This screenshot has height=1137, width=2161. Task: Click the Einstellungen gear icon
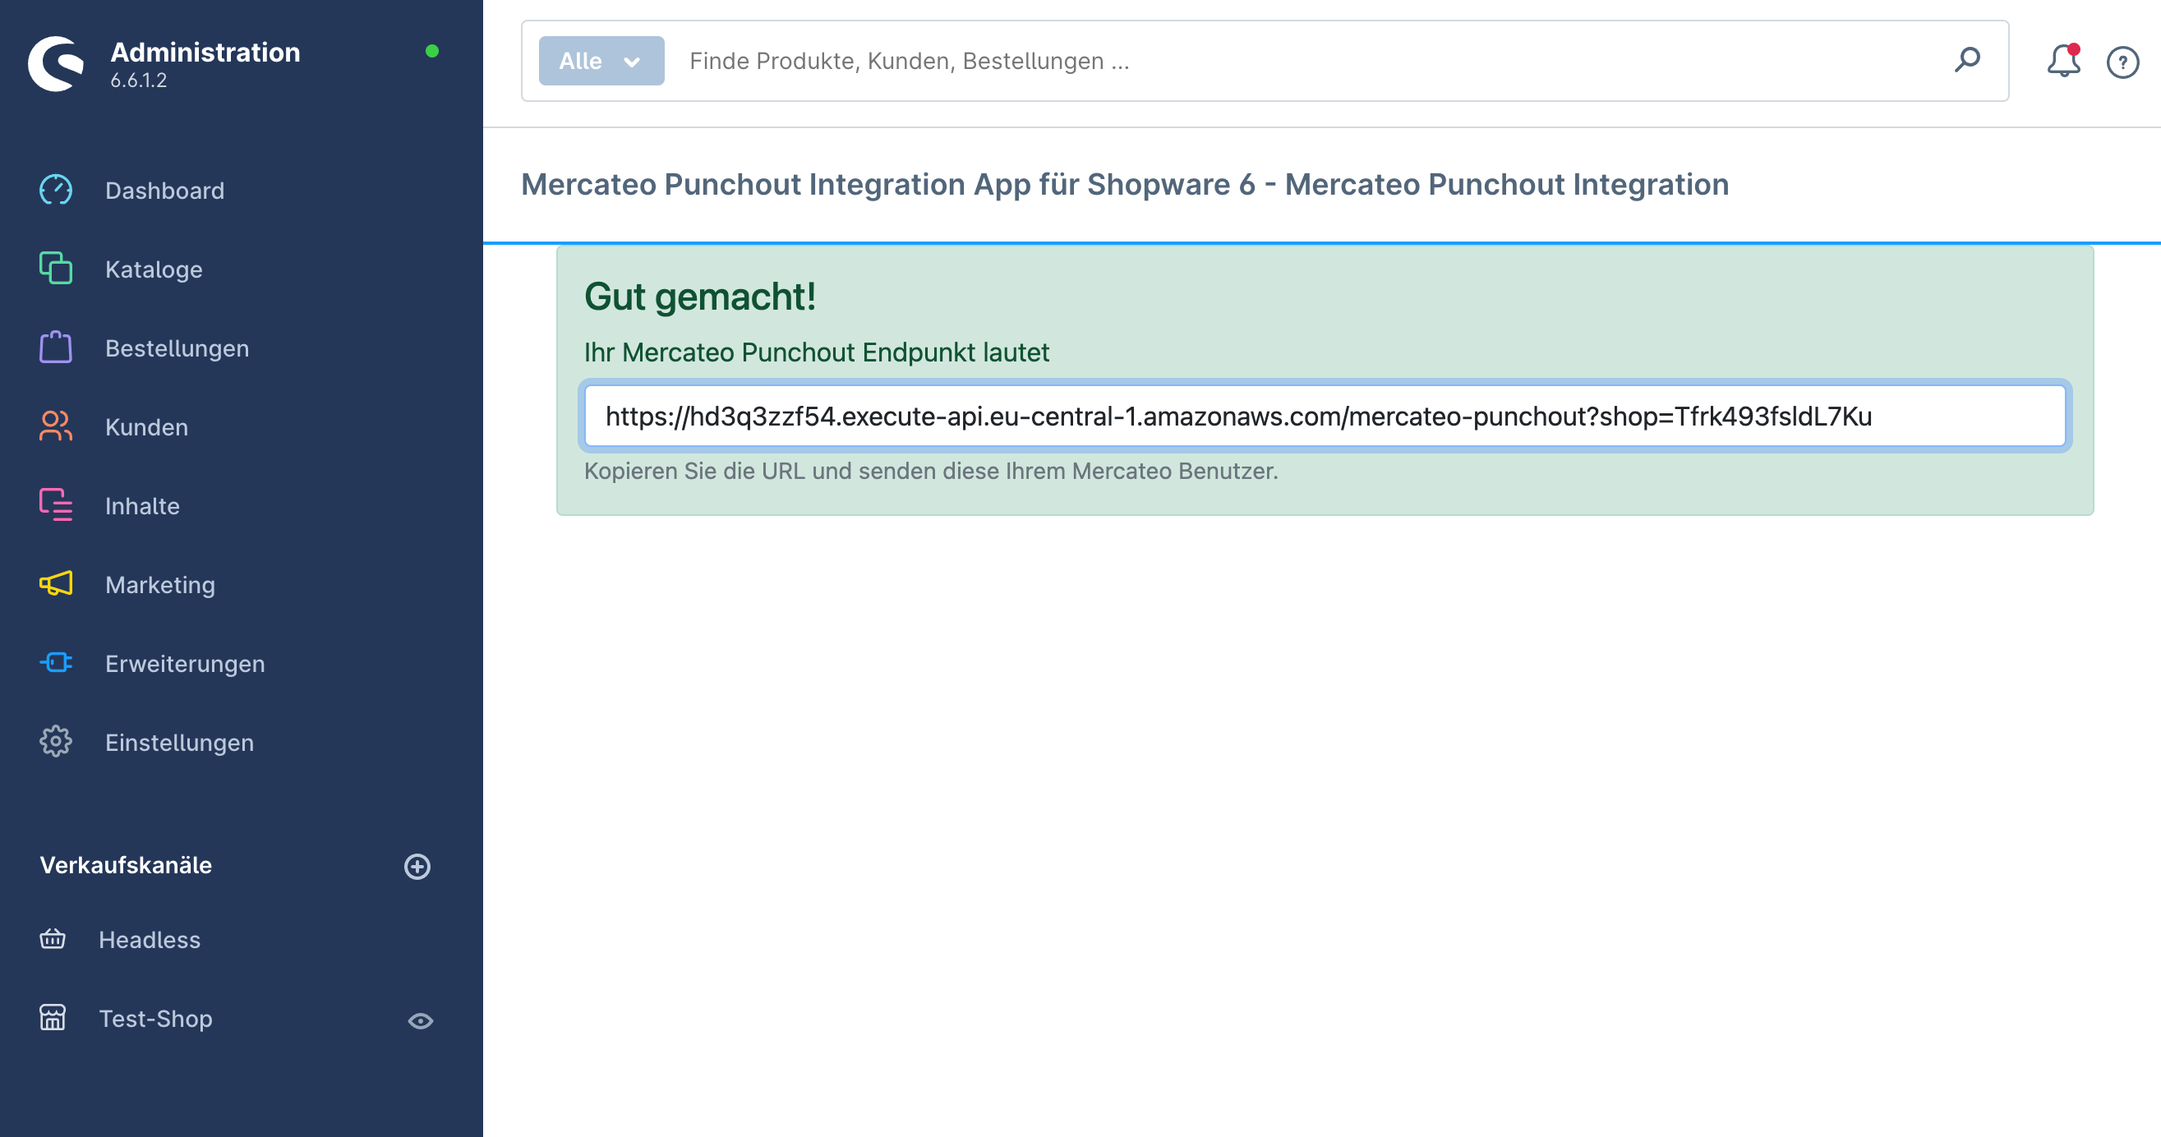tap(55, 741)
